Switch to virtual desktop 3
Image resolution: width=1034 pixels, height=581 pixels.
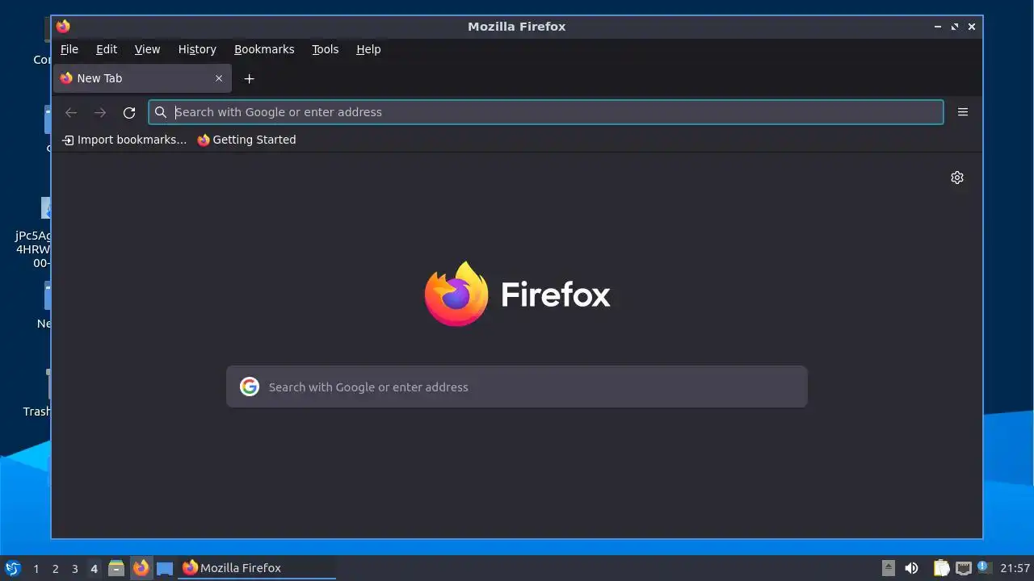click(x=74, y=568)
